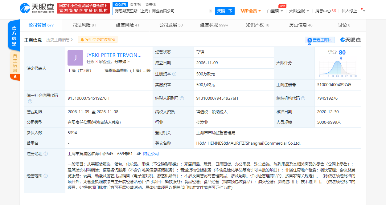Click the help icon under 统一社会信用代码
The width and height of the screenshot is (386, 205).
click(x=30, y=101)
